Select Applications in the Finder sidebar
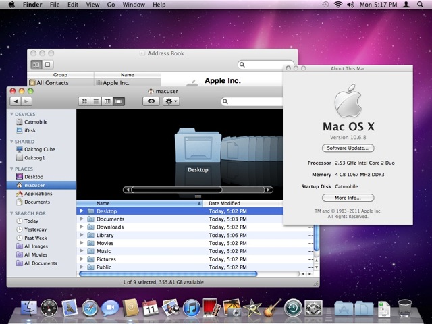The image size is (432, 324). point(38,193)
